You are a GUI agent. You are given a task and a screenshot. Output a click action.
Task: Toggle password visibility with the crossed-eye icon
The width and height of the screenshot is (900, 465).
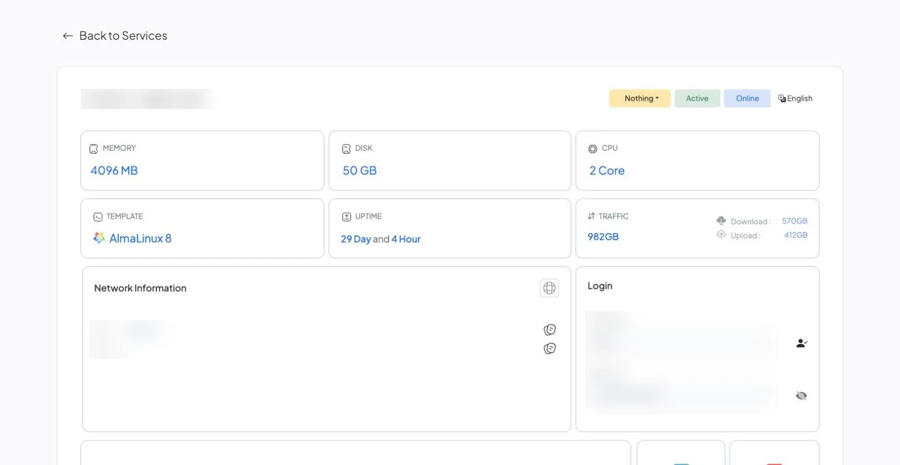pos(802,396)
